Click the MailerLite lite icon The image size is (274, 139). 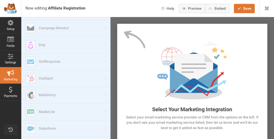31,112
